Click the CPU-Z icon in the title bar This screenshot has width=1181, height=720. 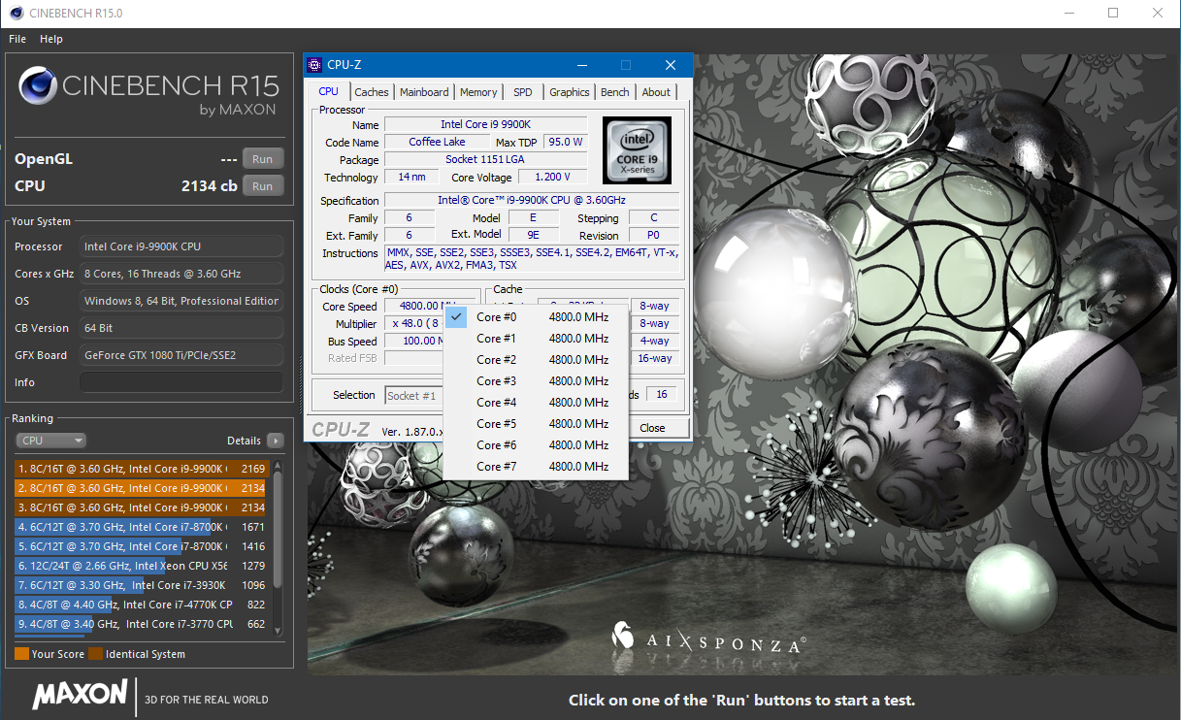313,64
